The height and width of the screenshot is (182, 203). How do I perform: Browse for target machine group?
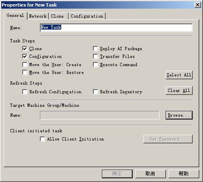[179, 115]
